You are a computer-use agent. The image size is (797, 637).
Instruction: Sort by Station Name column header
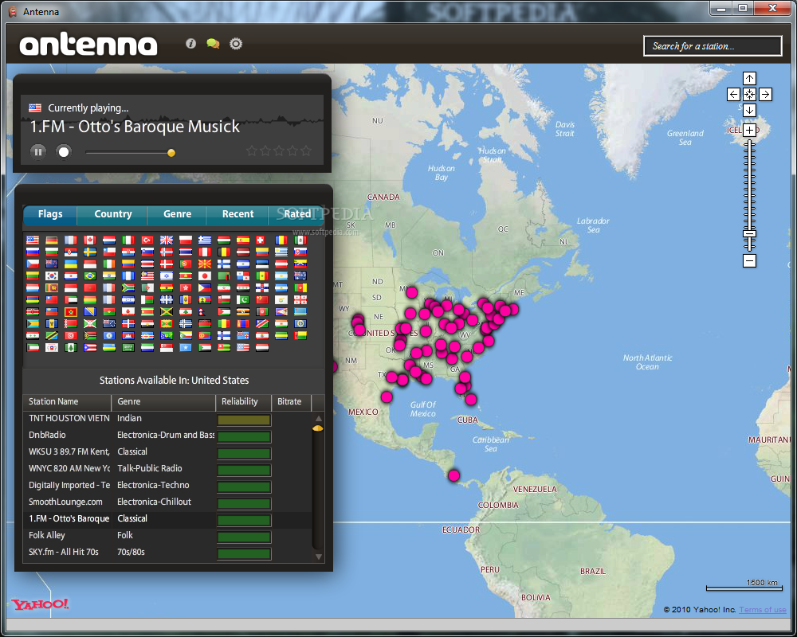pyautogui.click(x=67, y=402)
